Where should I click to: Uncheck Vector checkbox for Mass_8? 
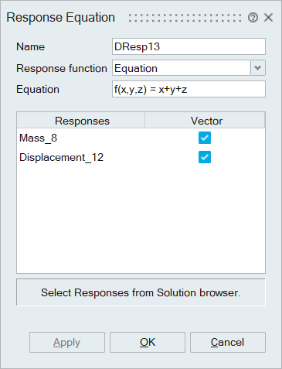point(205,138)
